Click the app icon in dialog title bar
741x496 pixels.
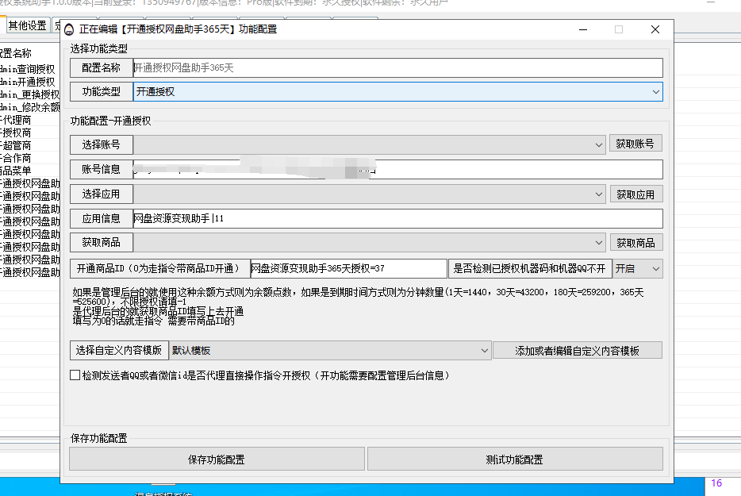coord(70,29)
